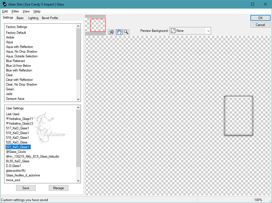Select the Opaque Aqua preset

tap(15, 99)
